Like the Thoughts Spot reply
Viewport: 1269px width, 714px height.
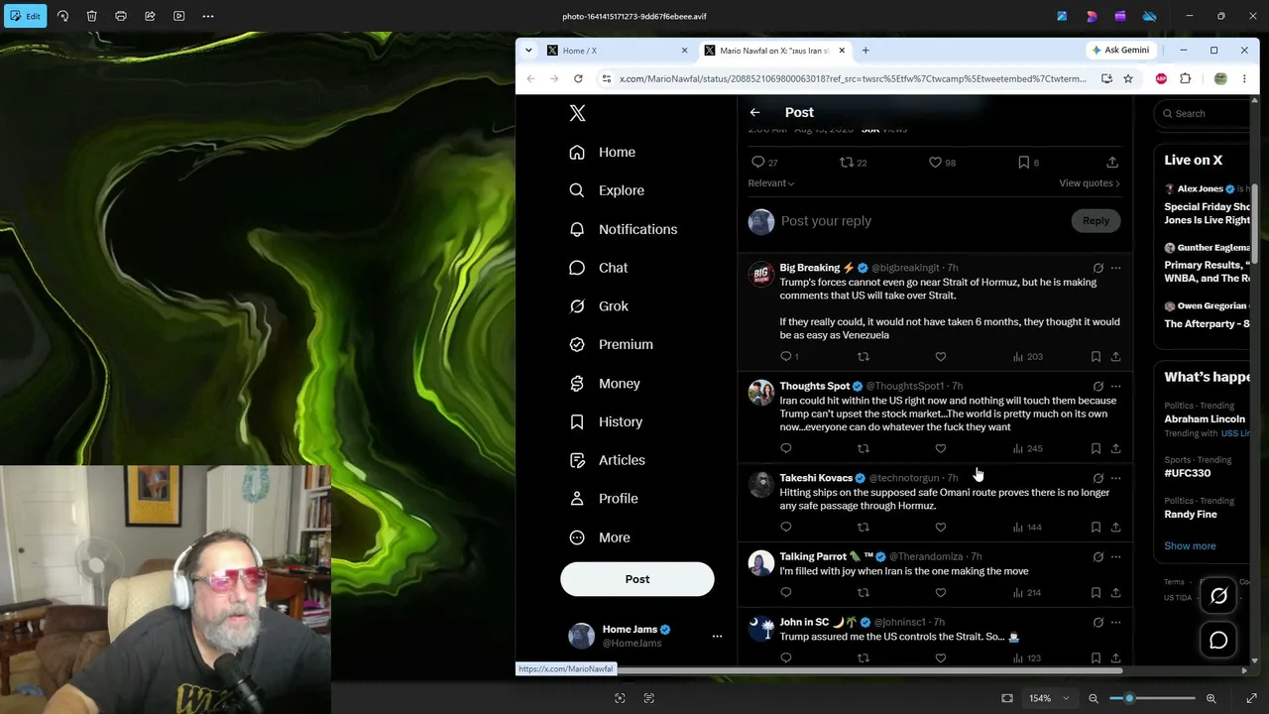[941, 448]
